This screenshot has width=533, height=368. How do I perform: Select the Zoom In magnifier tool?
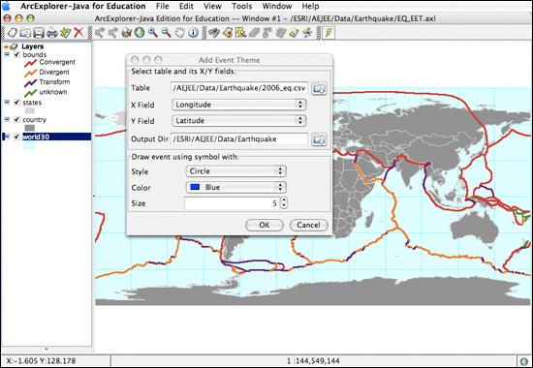152,33
